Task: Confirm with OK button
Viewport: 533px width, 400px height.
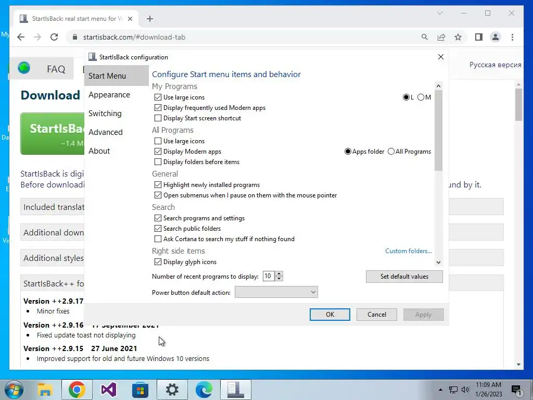Action: click(329, 315)
